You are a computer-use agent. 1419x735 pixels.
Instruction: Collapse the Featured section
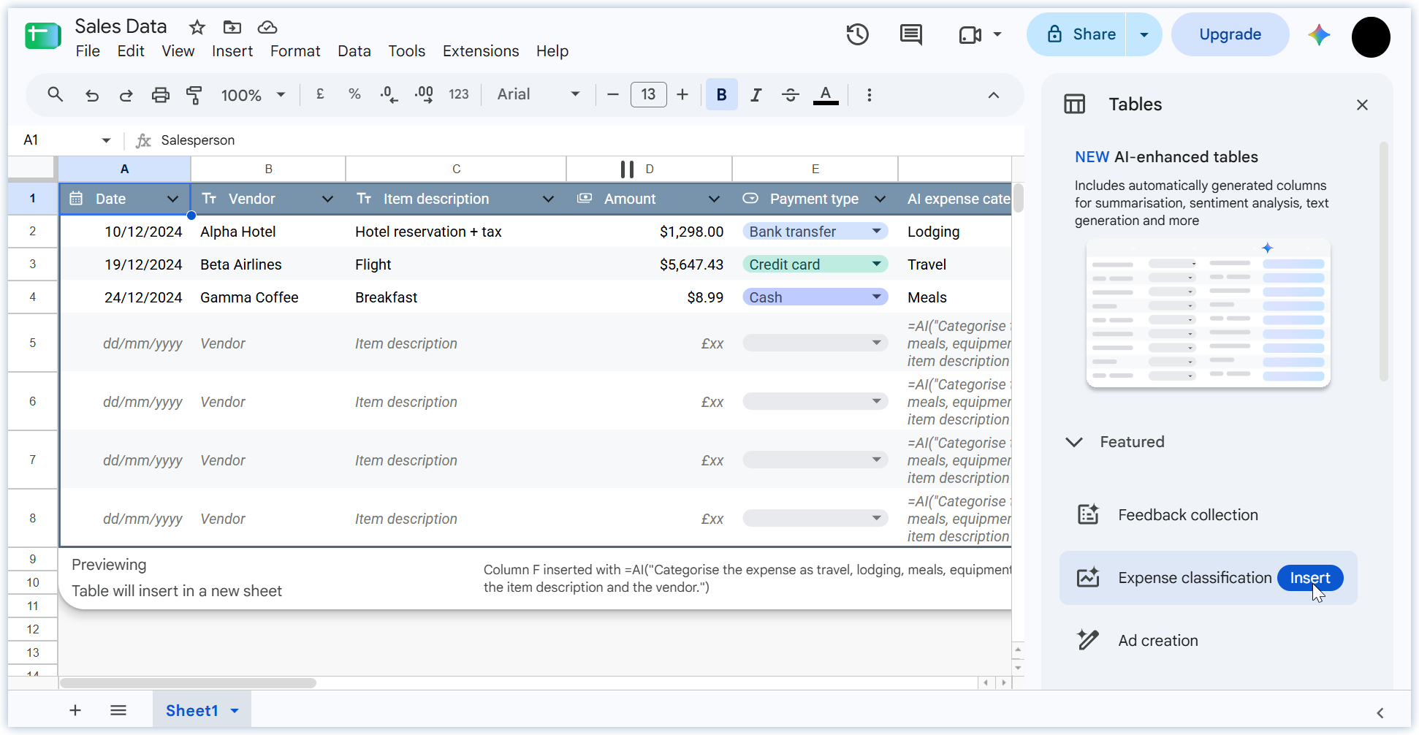(1074, 442)
